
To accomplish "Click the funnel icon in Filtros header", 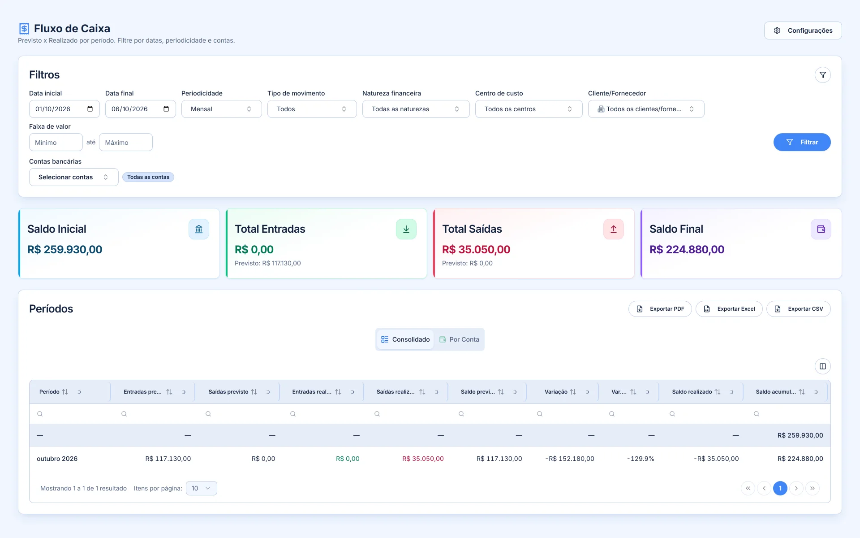I will coord(822,75).
